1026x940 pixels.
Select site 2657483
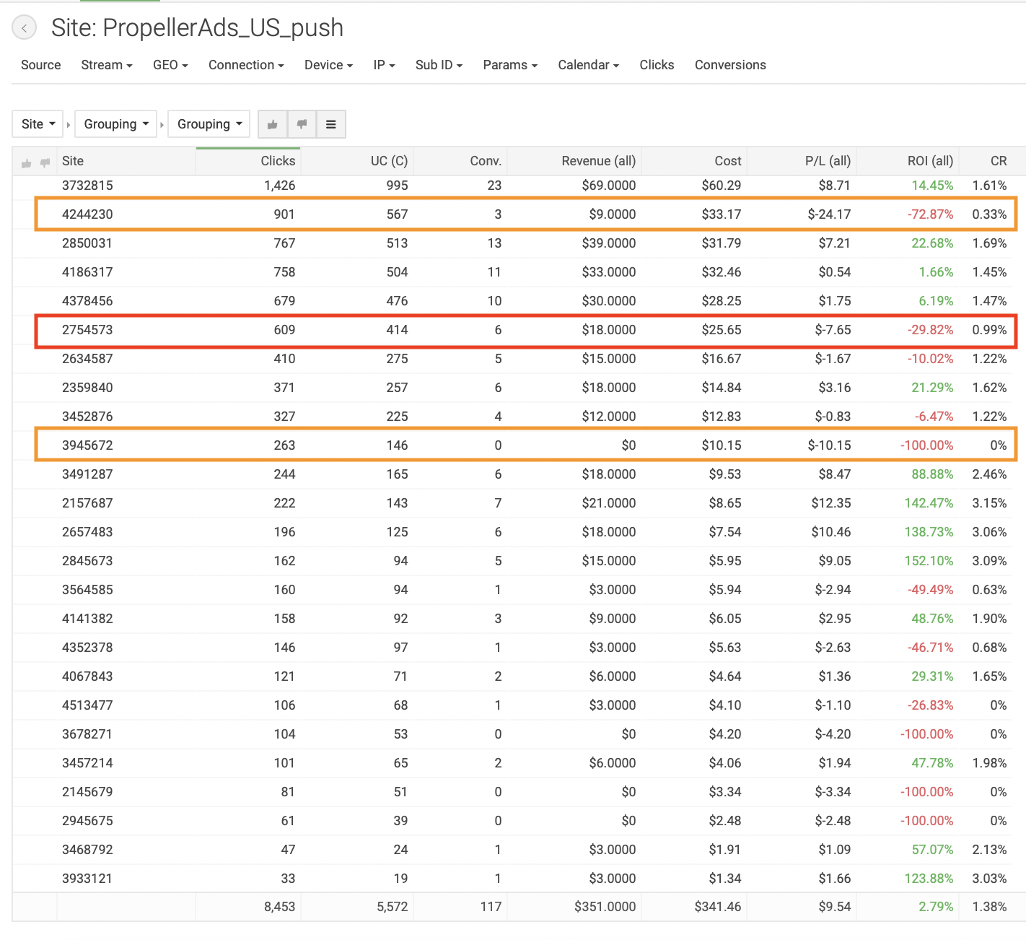pyautogui.click(x=87, y=532)
